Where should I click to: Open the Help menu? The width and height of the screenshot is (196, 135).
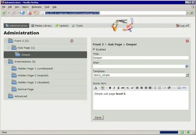55,7
